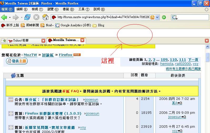Image resolution: width=210 pixels, height=133 pixels.
Task: Click the announcement icon beside 公告 topic
Action: tap(11, 100)
